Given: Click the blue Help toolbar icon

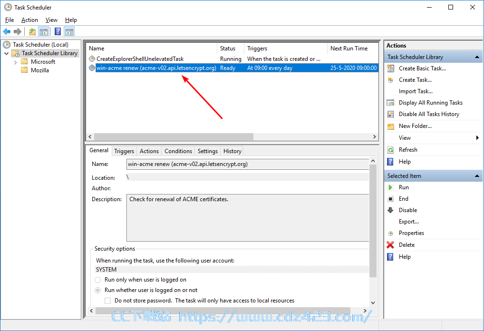Looking at the screenshot, I should click(x=58, y=31).
